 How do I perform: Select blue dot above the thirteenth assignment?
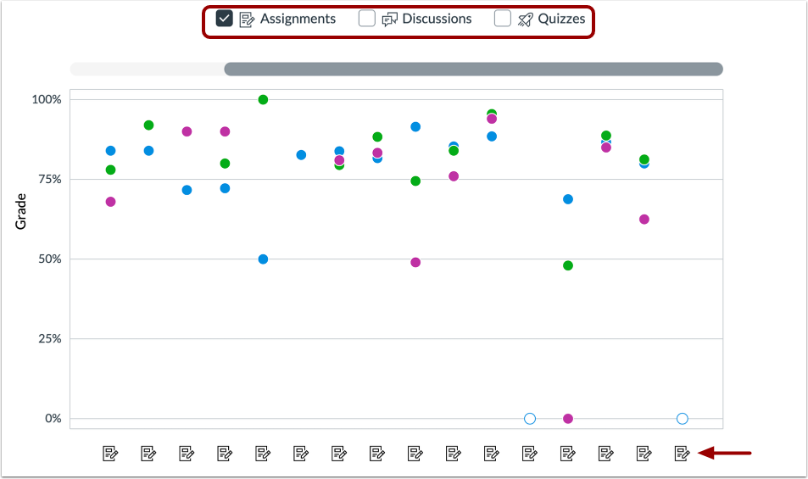tap(568, 199)
